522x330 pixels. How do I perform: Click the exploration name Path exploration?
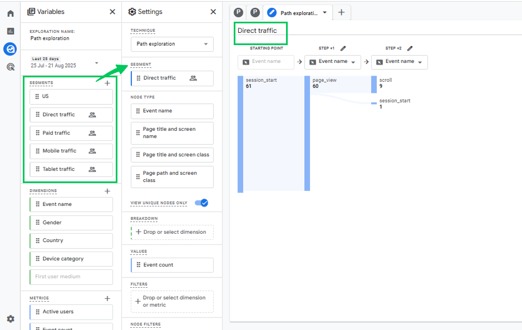click(50, 38)
